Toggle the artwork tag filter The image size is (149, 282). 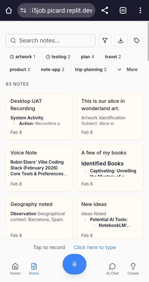(22, 57)
